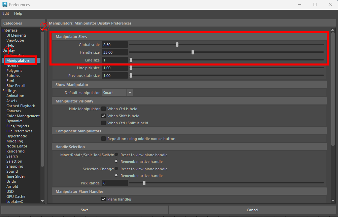The image size is (338, 217).
Task: Select Reset to view plane handle for Selection Change
Action: click(116, 169)
